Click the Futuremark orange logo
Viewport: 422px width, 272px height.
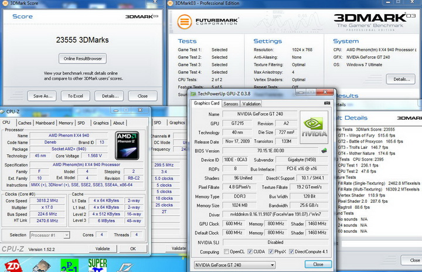(185, 21)
